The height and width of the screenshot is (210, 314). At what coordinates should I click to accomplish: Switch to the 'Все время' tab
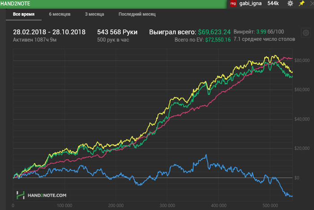(24, 14)
